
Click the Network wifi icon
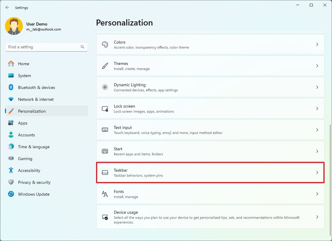coord(11,99)
